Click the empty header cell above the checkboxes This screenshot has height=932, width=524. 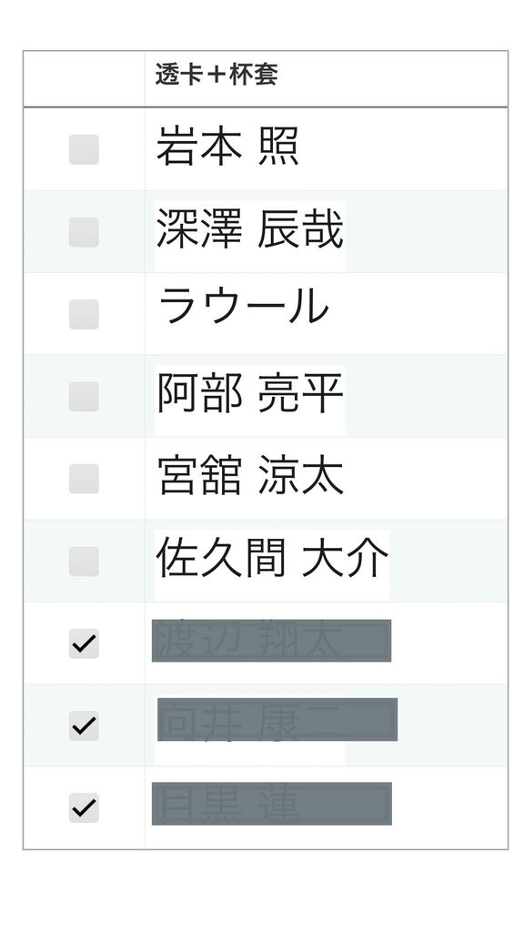click(x=84, y=79)
